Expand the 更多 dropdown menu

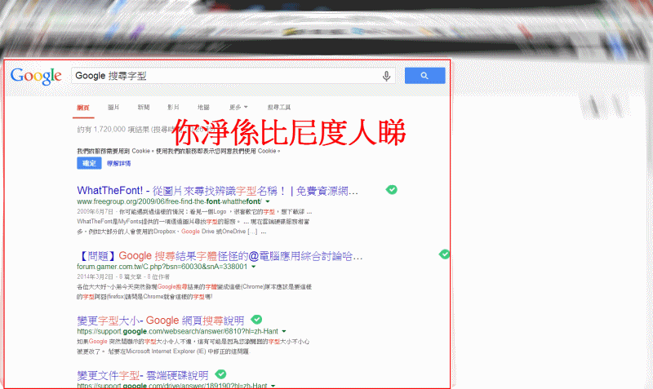point(238,108)
